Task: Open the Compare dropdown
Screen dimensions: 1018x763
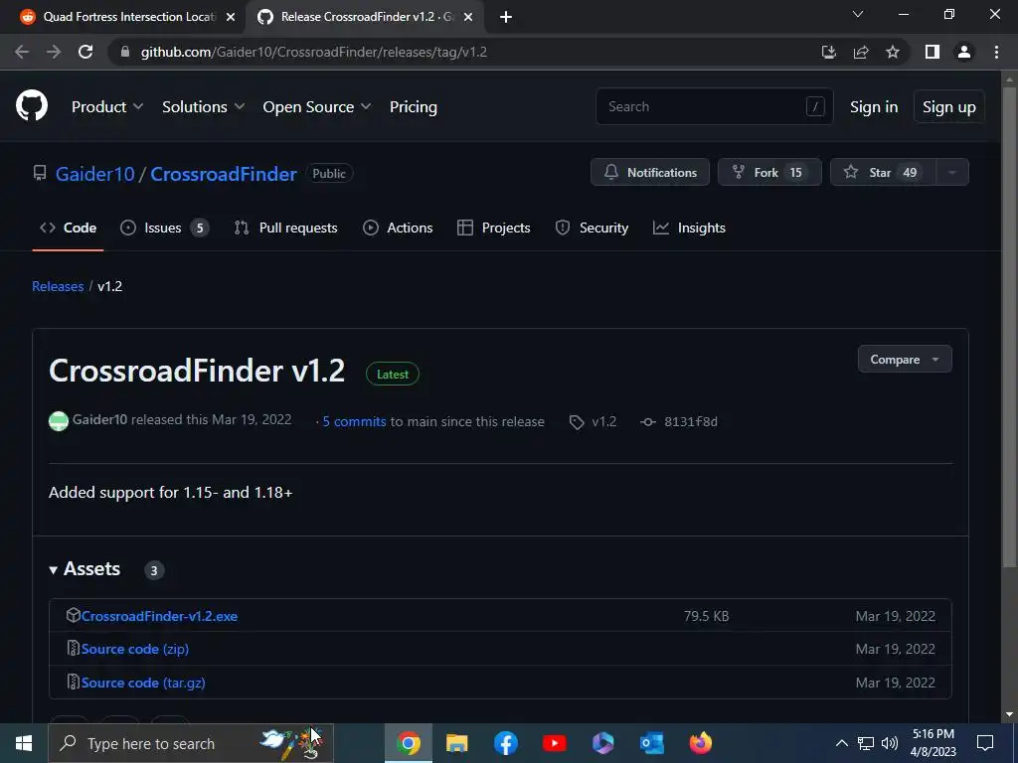Action: pos(905,360)
